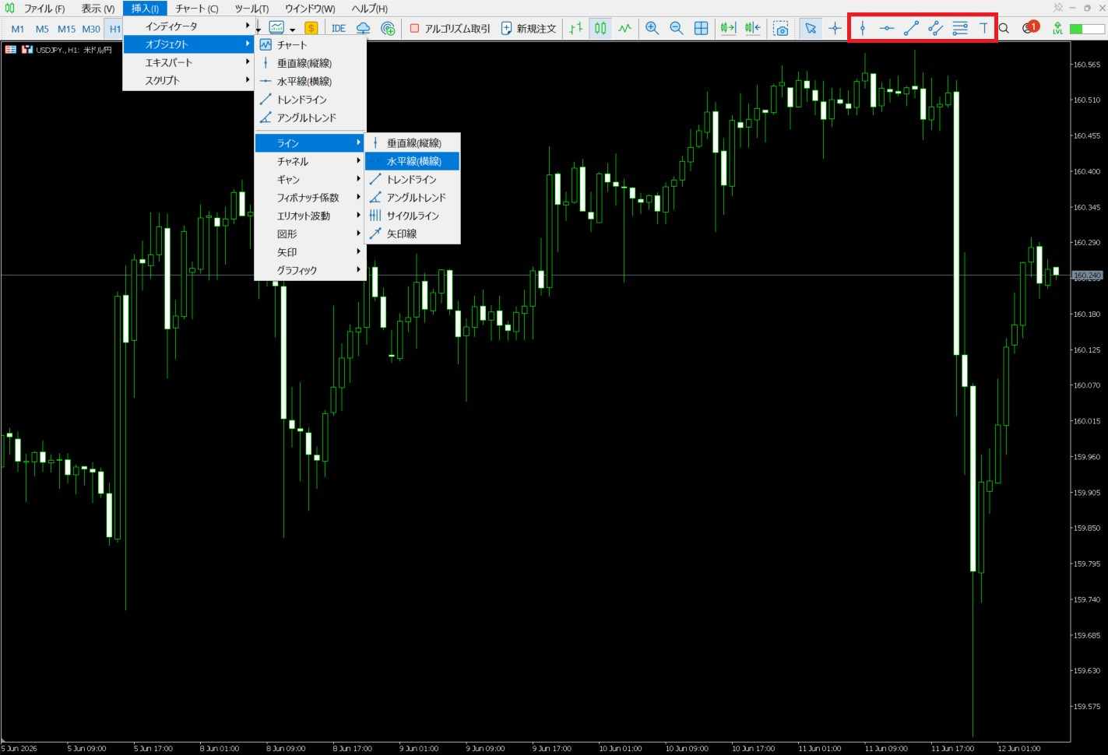1108x755 pixels.
Task: Expand インディケータ submenu
Action: 189,26
